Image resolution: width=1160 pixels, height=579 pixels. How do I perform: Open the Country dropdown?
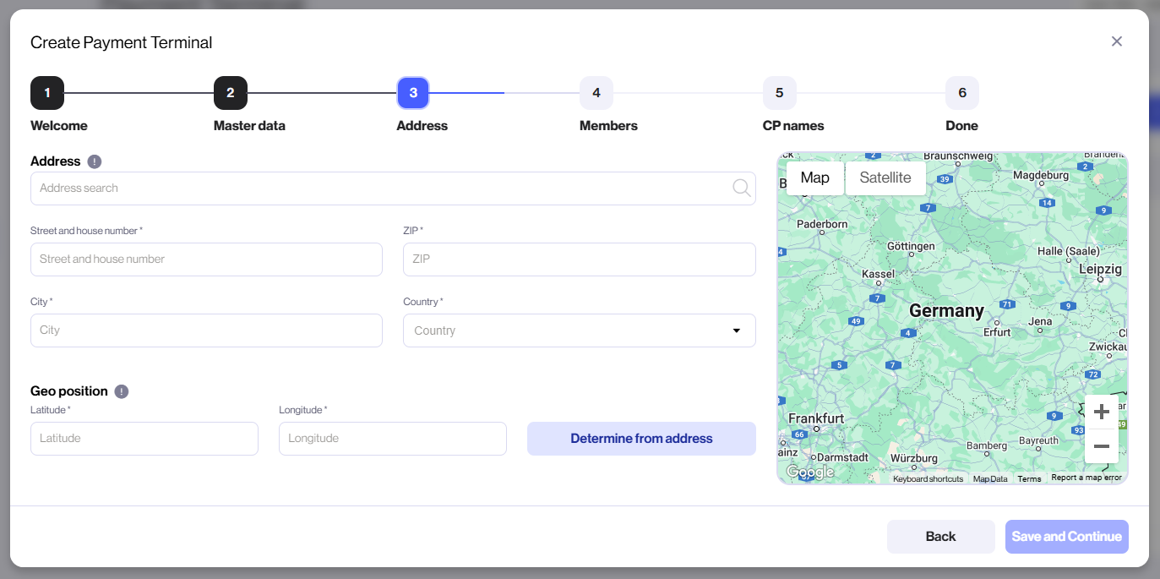tap(735, 330)
